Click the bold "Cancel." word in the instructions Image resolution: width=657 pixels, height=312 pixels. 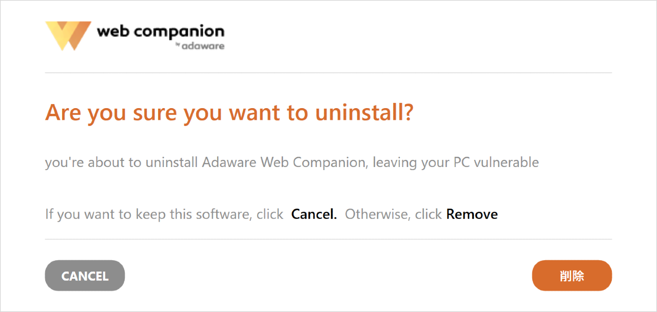(314, 214)
